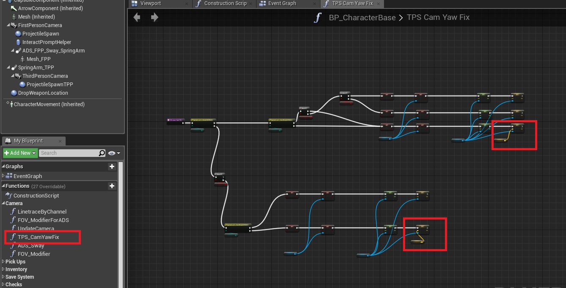
Task: Add a new graph with plus icon
Action: 112,167
